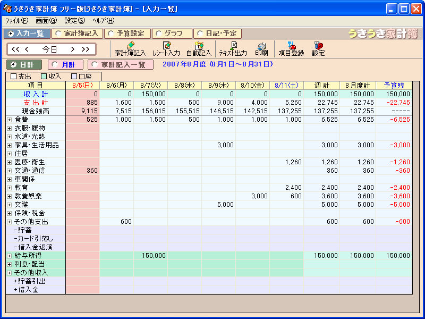Expand the 衣服・履物 category
Screen dimensions: 425x319
(x=9, y=128)
